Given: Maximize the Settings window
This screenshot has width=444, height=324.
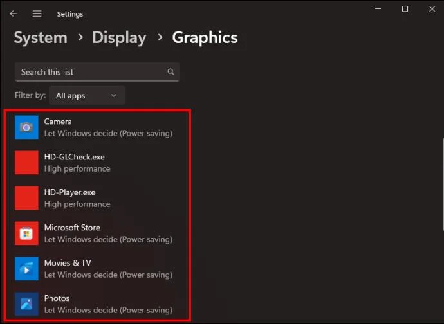Looking at the screenshot, I should pos(405,9).
